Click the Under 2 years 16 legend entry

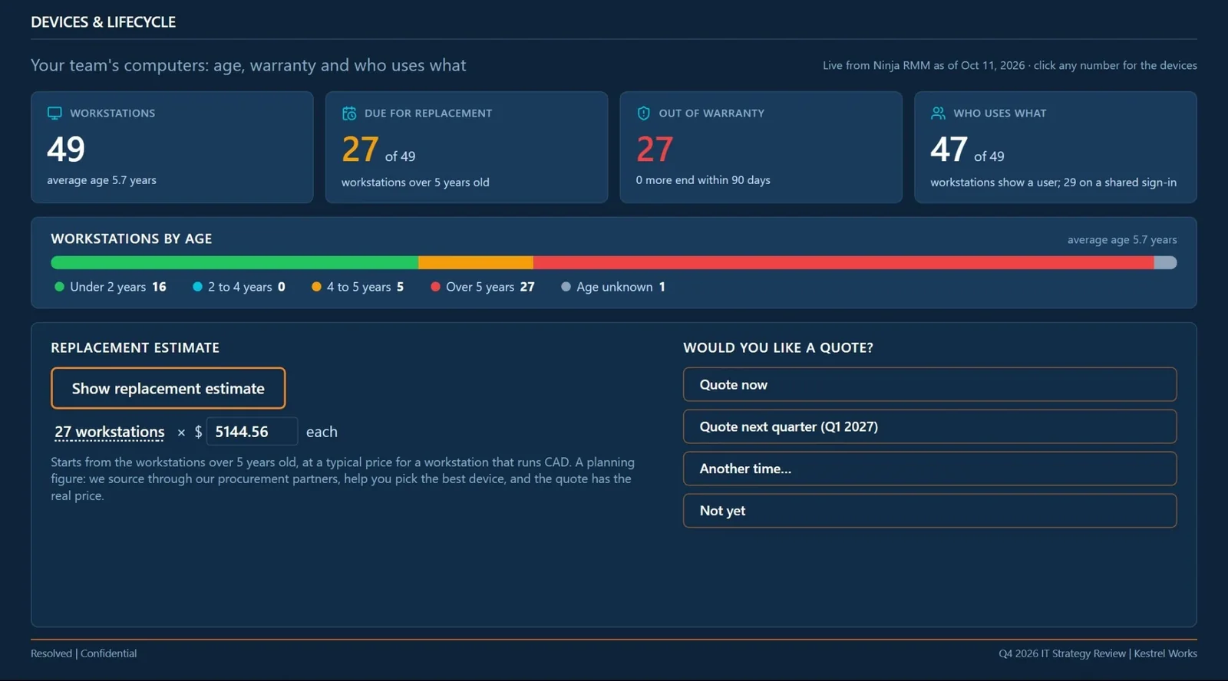pos(111,287)
